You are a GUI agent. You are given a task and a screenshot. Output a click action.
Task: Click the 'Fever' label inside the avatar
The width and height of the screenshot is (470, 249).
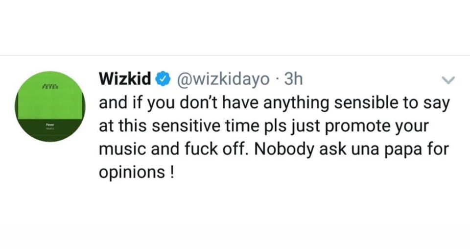49,125
